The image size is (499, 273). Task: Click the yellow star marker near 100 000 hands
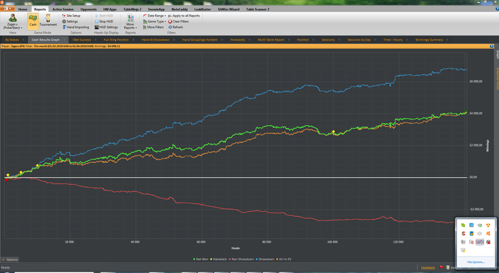click(x=333, y=132)
